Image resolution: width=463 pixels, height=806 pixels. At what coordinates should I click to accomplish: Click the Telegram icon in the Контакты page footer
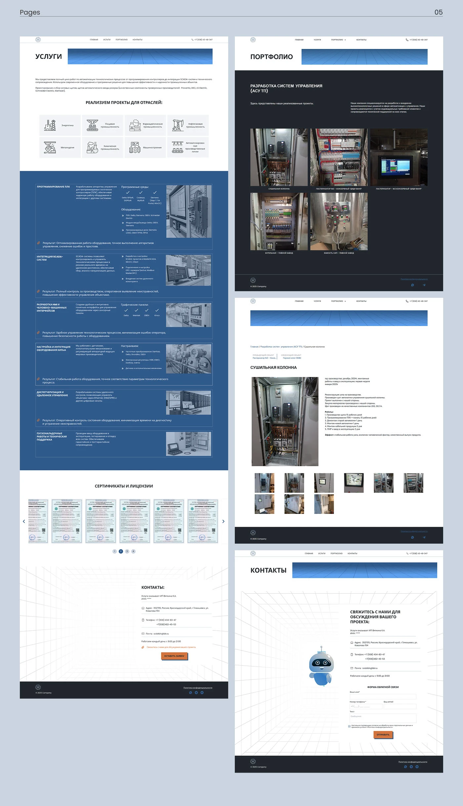(x=411, y=767)
